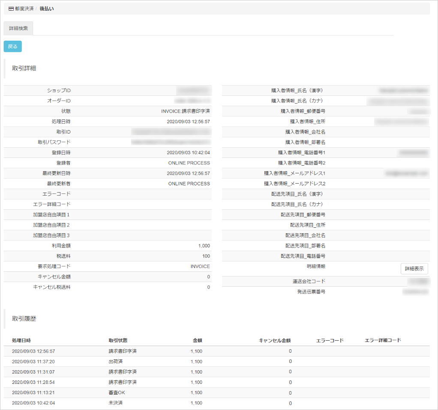Select the 後払い breadcrumb item
438x410 pixels.
coord(47,9)
